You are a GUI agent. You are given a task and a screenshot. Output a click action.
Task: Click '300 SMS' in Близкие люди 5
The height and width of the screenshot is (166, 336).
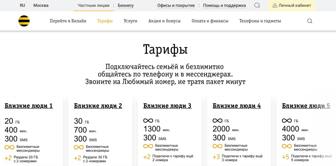click(x=293, y=138)
